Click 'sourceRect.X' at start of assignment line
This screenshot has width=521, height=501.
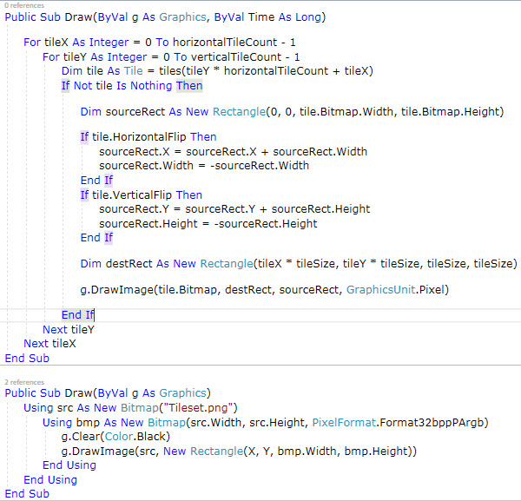click(135, 152)
